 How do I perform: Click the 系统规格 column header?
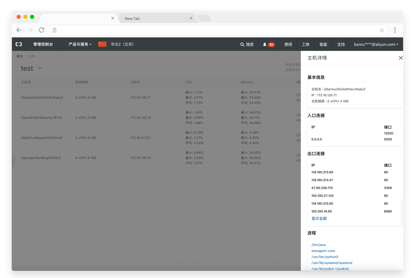tap(82, 82)
